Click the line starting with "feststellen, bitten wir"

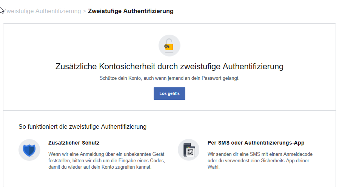point(107,161)
